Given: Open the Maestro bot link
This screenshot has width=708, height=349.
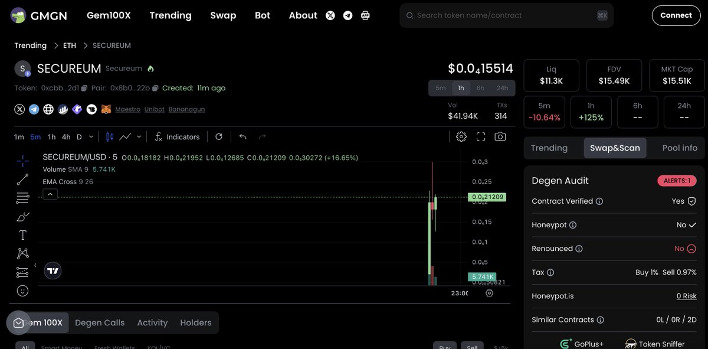Looking at the screenshot, I should tap(127, 109).
